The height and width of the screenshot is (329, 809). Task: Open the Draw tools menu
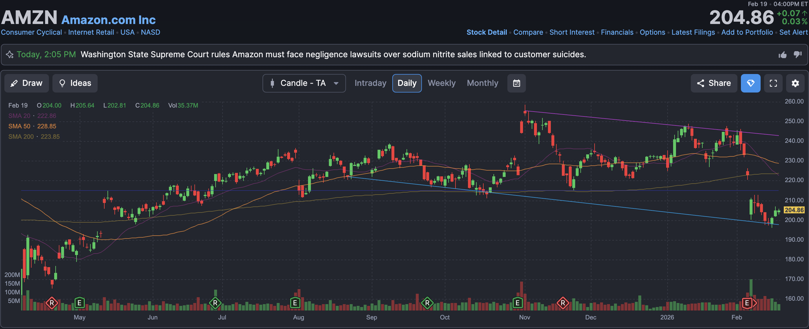pyautogui.click(x=26, y=83)
